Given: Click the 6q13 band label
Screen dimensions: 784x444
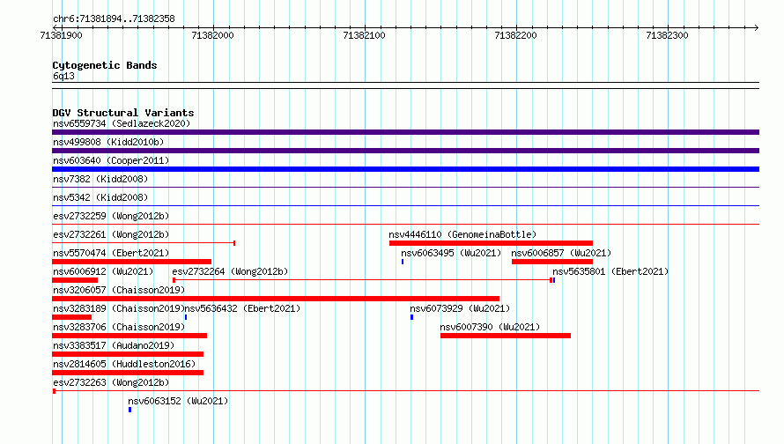Looking at the screenshot, I should pyautogui.click(x=64, y=76).
